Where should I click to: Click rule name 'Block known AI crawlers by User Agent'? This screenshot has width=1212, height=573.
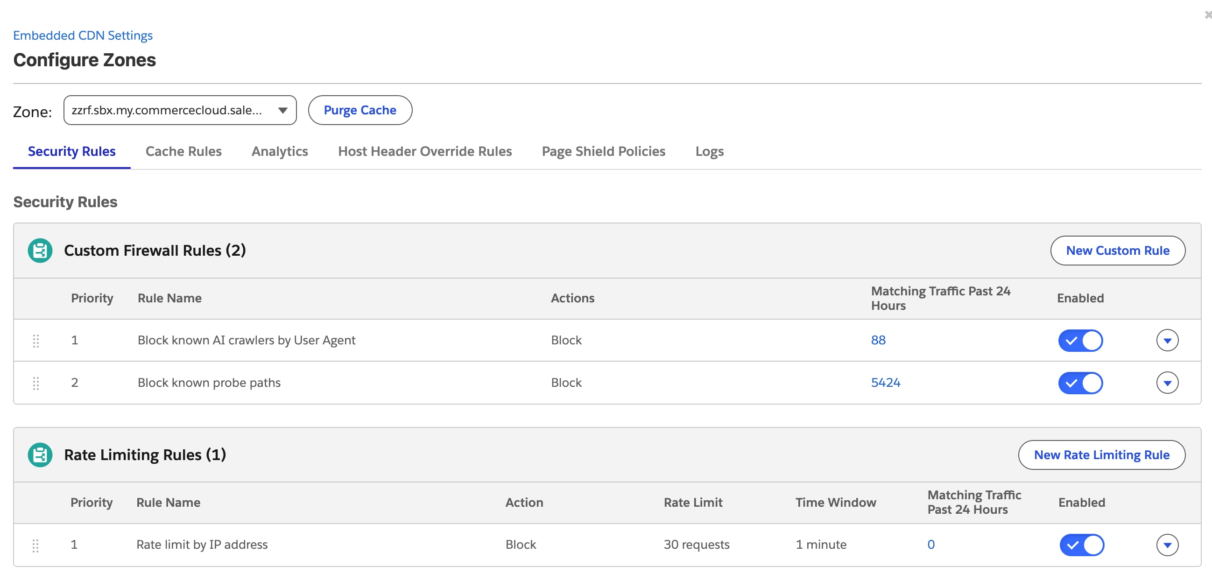tap(246, 340)
